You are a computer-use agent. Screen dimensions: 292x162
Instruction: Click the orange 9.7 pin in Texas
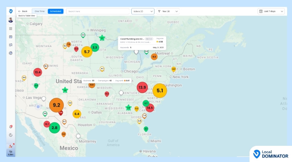click(x=64, y=122)
